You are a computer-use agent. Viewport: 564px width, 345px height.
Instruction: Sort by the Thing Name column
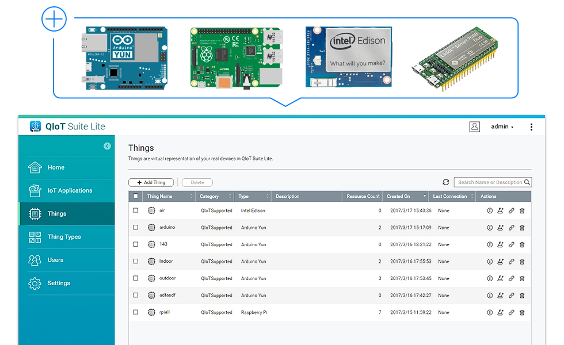pos(169,196)
